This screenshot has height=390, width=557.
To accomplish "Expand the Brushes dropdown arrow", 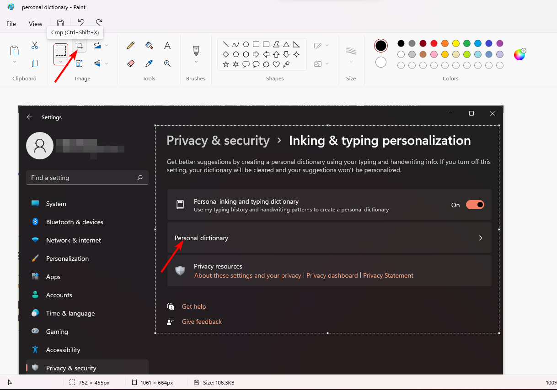I will point(196,62).
